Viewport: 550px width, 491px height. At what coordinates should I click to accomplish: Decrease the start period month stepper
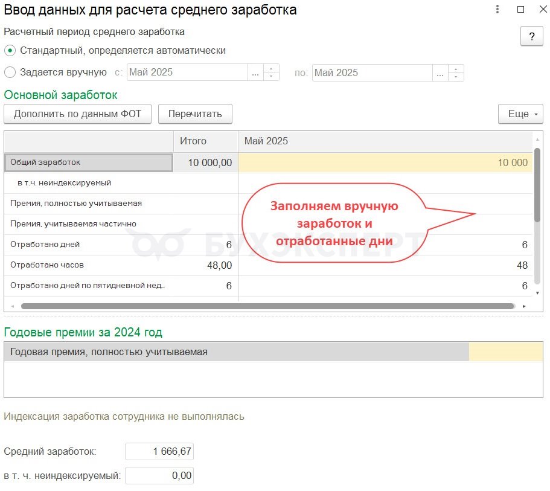pos(271,77)
